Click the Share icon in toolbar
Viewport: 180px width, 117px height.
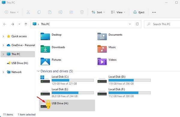(71, 12)
